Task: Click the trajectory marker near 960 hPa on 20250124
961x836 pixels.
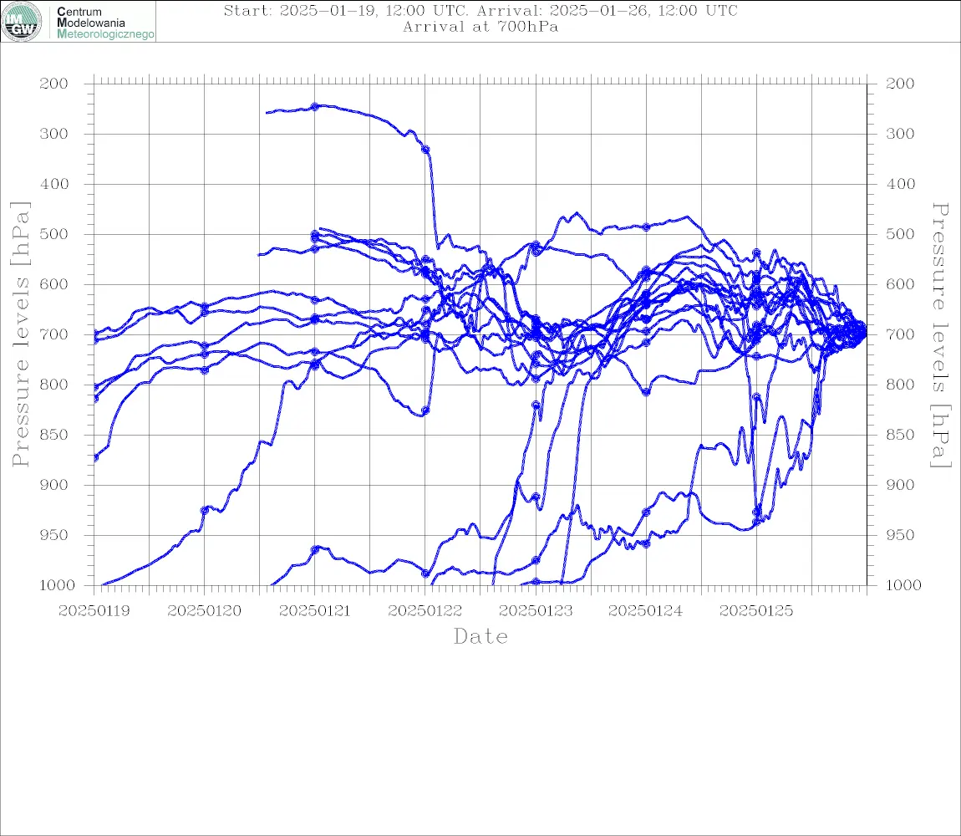Action: pyautogui.click(x=646, y=544)
